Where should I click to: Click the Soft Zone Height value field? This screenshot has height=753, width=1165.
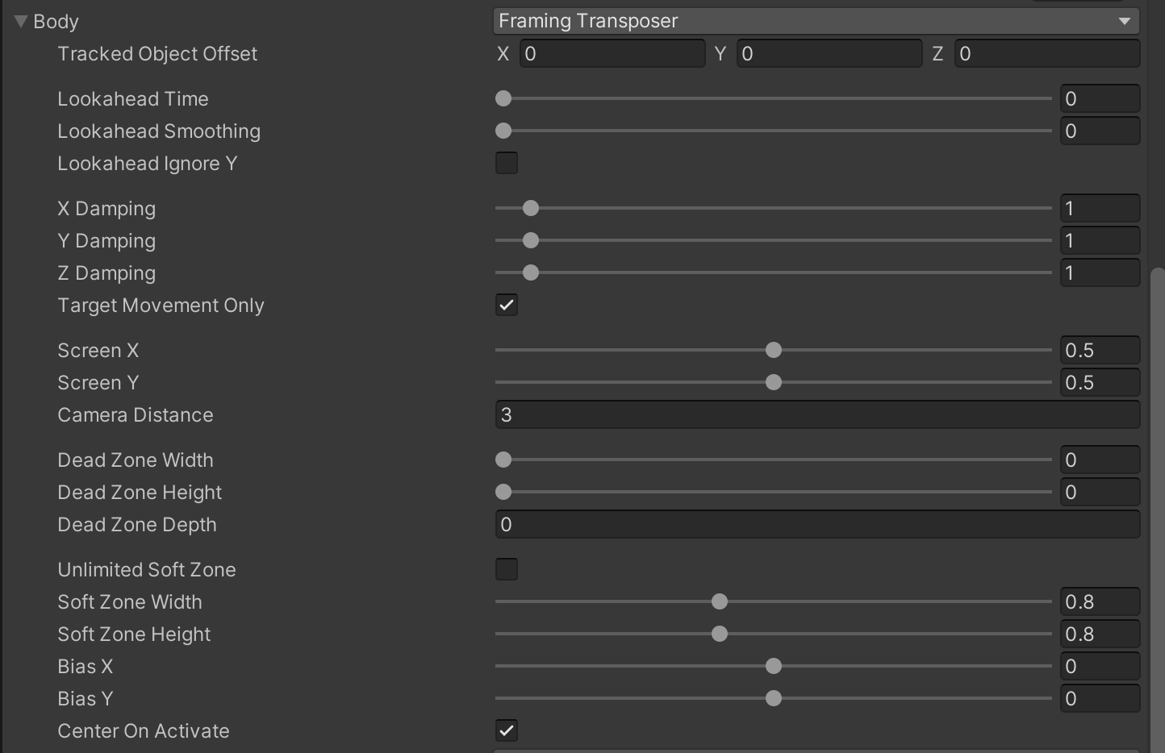click(1099, 634)
